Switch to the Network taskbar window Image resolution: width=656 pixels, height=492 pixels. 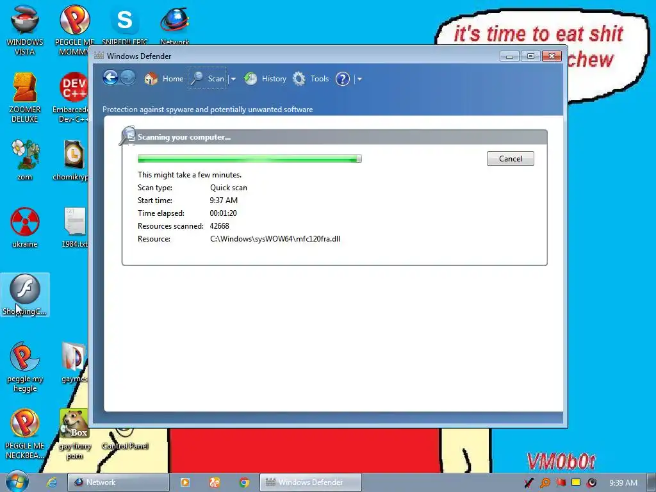pyautogui.click(x=119, y=482)
